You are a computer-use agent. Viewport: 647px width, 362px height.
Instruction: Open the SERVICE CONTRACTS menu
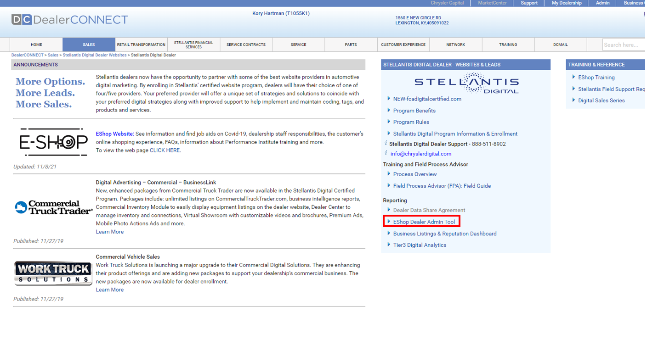point(246,45)
